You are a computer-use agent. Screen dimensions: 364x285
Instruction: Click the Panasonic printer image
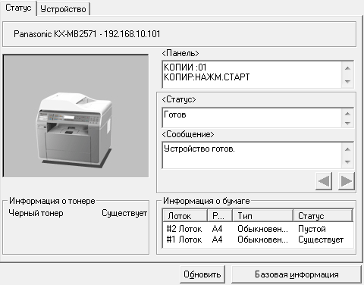(x=76, y=116)
